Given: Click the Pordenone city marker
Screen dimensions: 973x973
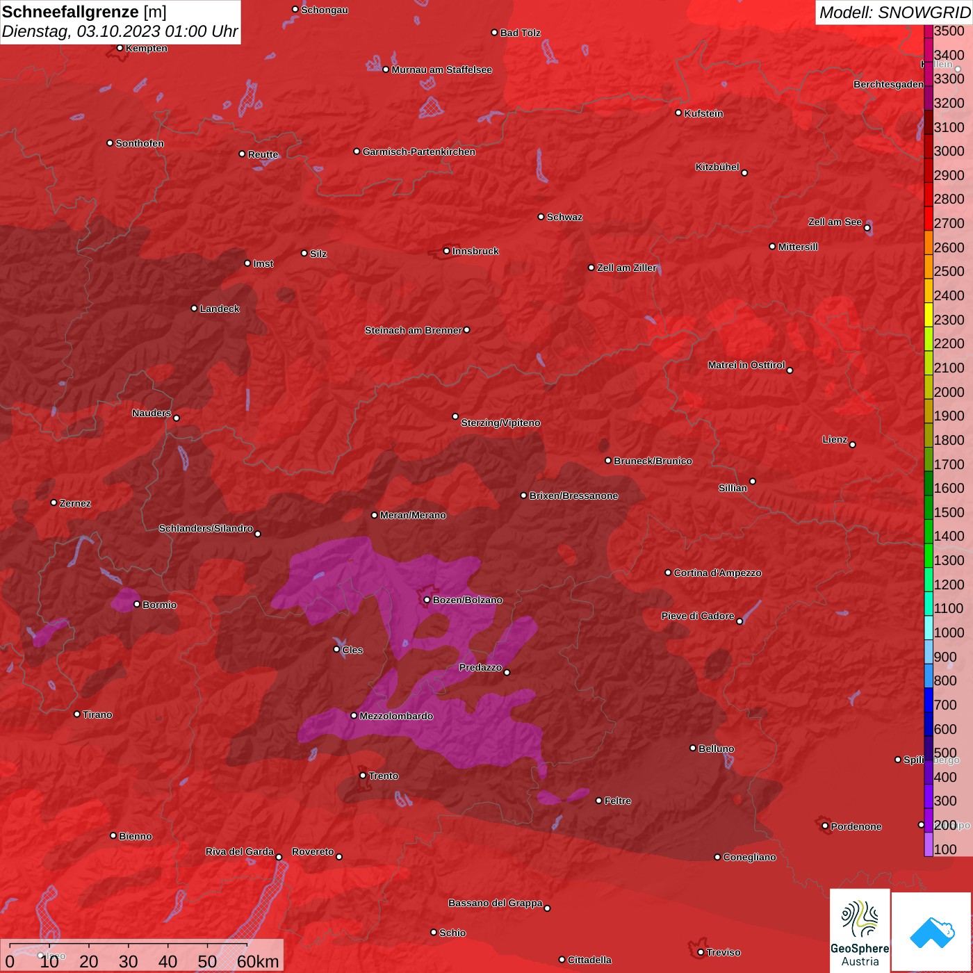Looking at the screenshot, I should point(825,826).
